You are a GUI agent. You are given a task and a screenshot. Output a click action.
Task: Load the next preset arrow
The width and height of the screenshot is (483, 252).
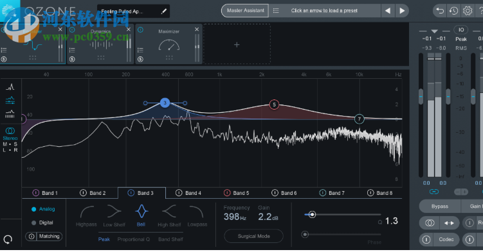coord(402,11)
